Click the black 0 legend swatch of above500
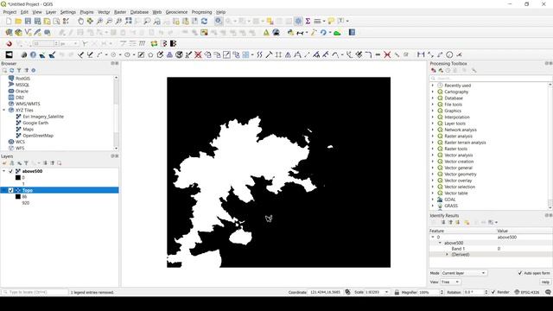This screenshot has height=311, width=553. (18, 177)
